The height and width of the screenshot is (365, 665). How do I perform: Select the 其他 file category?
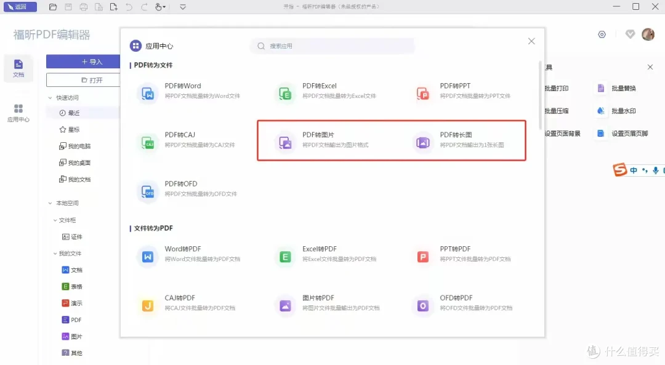(72, 353)
